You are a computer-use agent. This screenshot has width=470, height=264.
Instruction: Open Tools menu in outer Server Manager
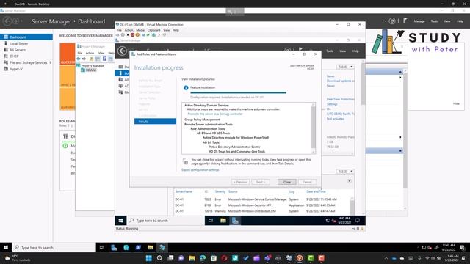tap(434, 21)
